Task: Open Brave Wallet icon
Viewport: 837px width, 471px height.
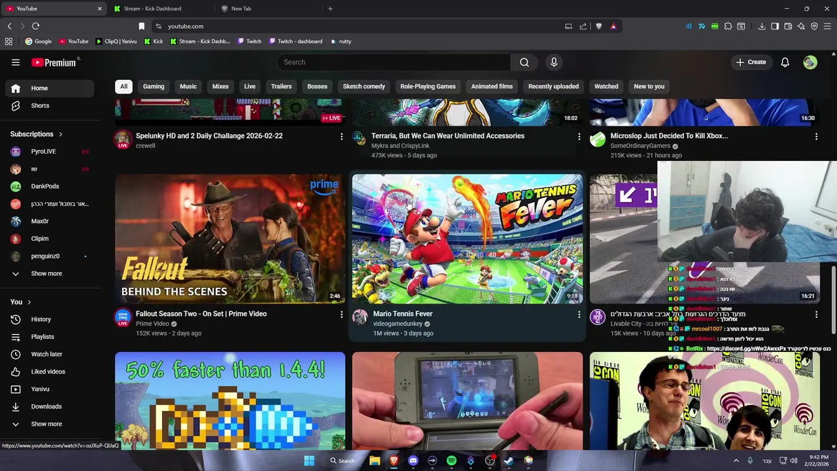Action: [x=788, y=26]
